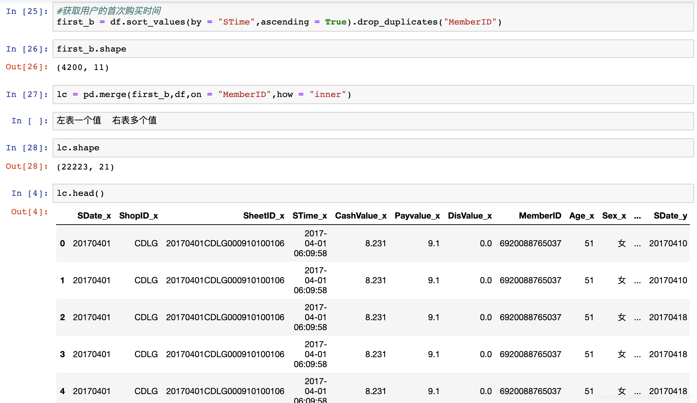
Task: Click the pd.merge code cell
Action: pos(373,95)
